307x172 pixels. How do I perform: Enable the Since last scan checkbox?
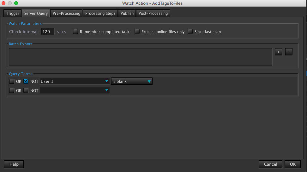click(x=190, y=32)
